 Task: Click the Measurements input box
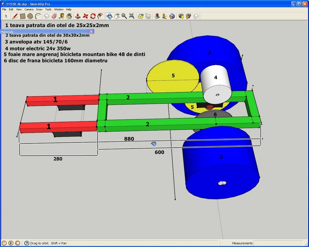point(278,243)
